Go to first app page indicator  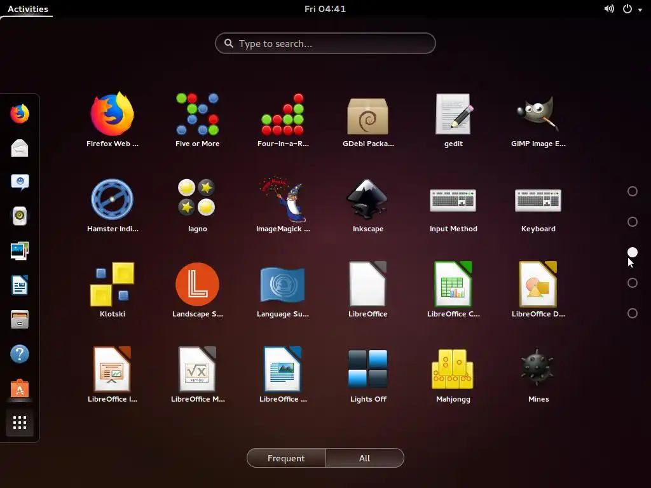633,191
